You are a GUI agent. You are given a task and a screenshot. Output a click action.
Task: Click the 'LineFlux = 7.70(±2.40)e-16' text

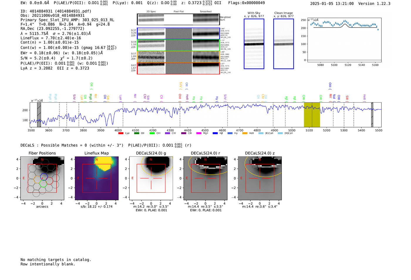(51, 38)
